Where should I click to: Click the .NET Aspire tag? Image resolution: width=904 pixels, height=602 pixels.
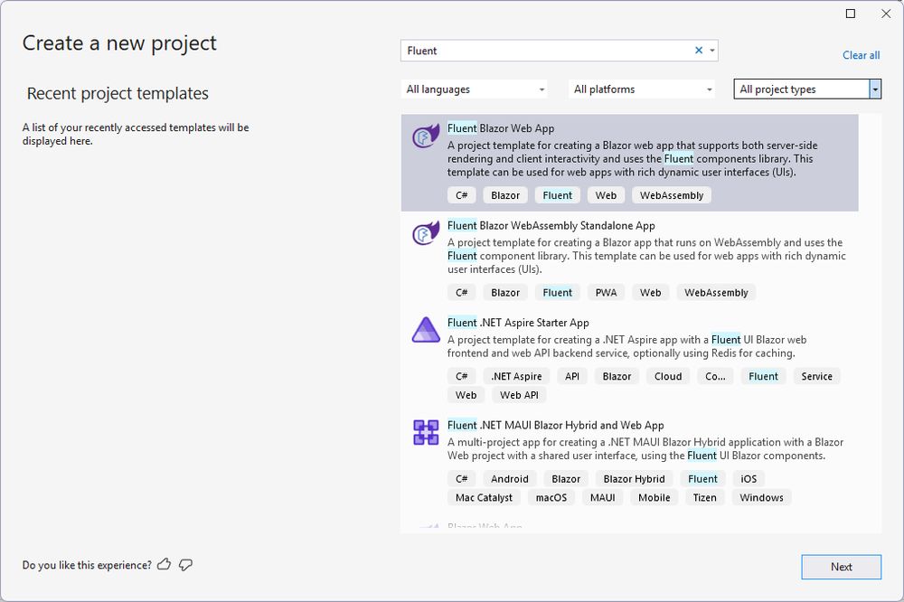(516, 377)
